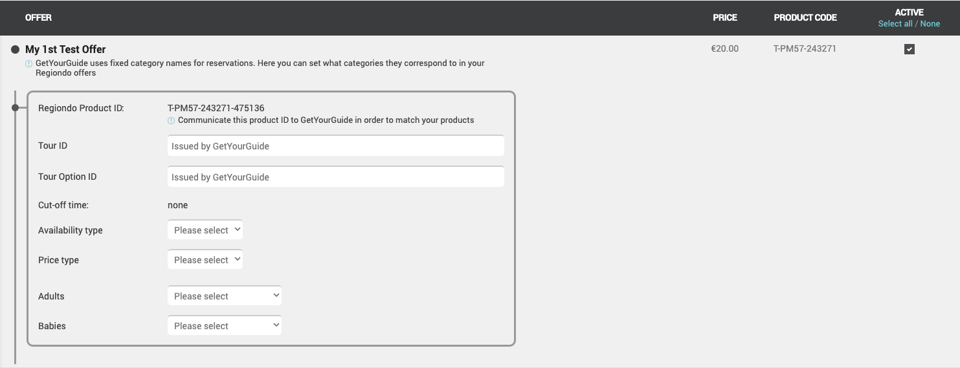The height and width of the screenshot is (368, 960).
Task: Focus the Tour Option ID input field
Action: [336, 177]
